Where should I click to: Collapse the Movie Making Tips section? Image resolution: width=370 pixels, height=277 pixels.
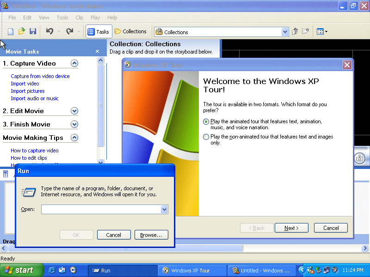[x=74, y=138]
